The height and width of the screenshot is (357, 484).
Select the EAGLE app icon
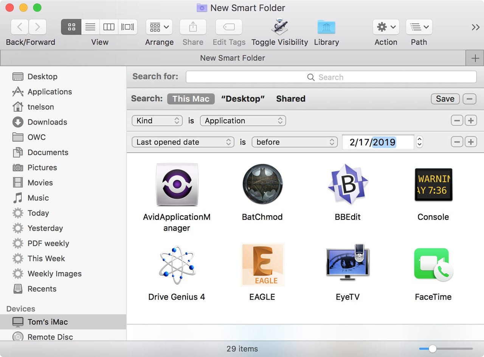point(262,265)
